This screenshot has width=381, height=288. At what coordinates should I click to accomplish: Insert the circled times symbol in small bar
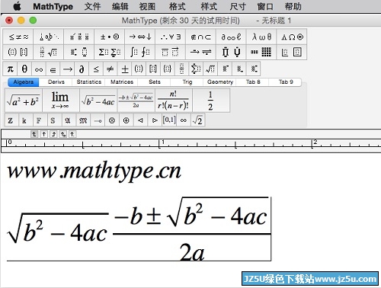(111, 120)
